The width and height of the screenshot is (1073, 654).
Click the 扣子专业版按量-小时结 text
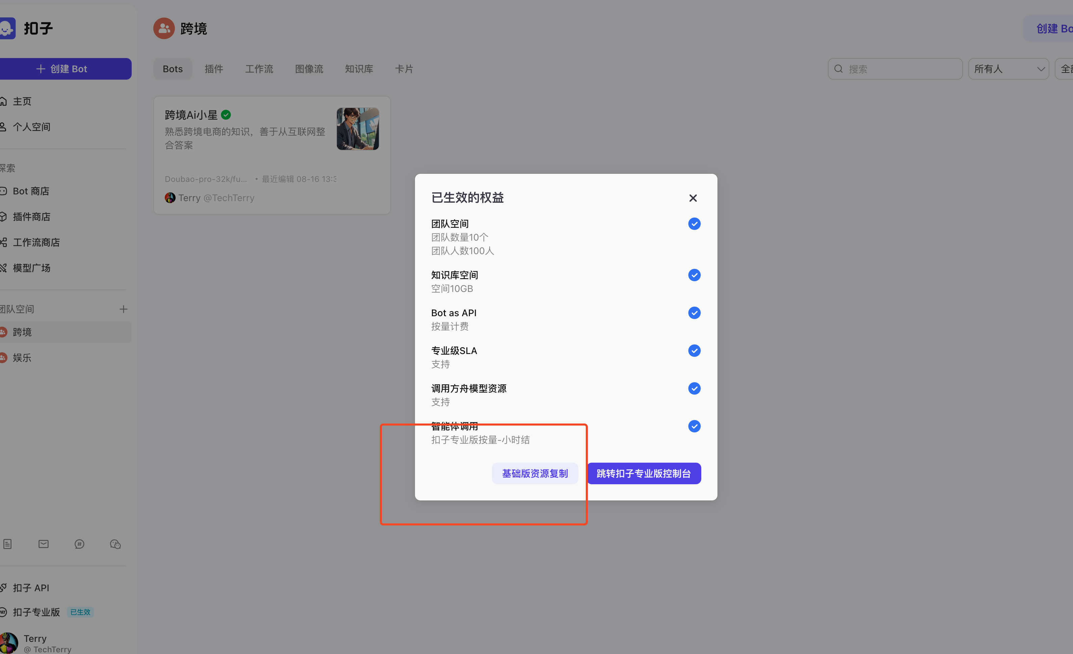[480, 440]
